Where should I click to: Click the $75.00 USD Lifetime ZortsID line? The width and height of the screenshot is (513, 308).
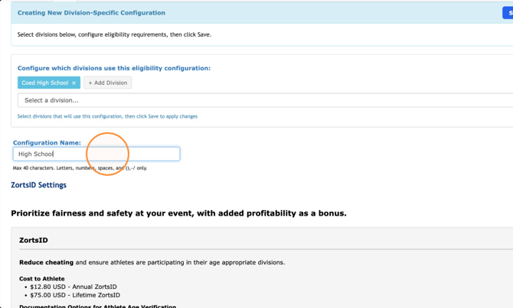click(x=75, y=295)
